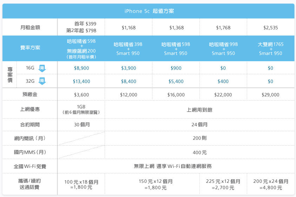This screenshot has height=197, width=296.
Task: Click the 16G row label
Action: pos(30,68)
